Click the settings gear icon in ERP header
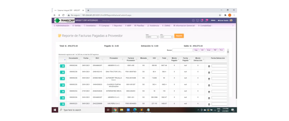289x121 pixels. tap(193, 21)
